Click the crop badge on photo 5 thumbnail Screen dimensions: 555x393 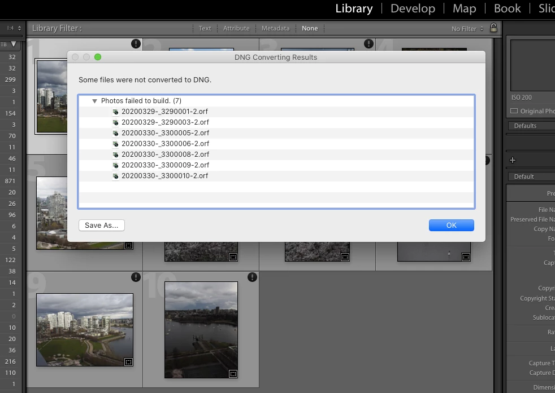(128, 245)
